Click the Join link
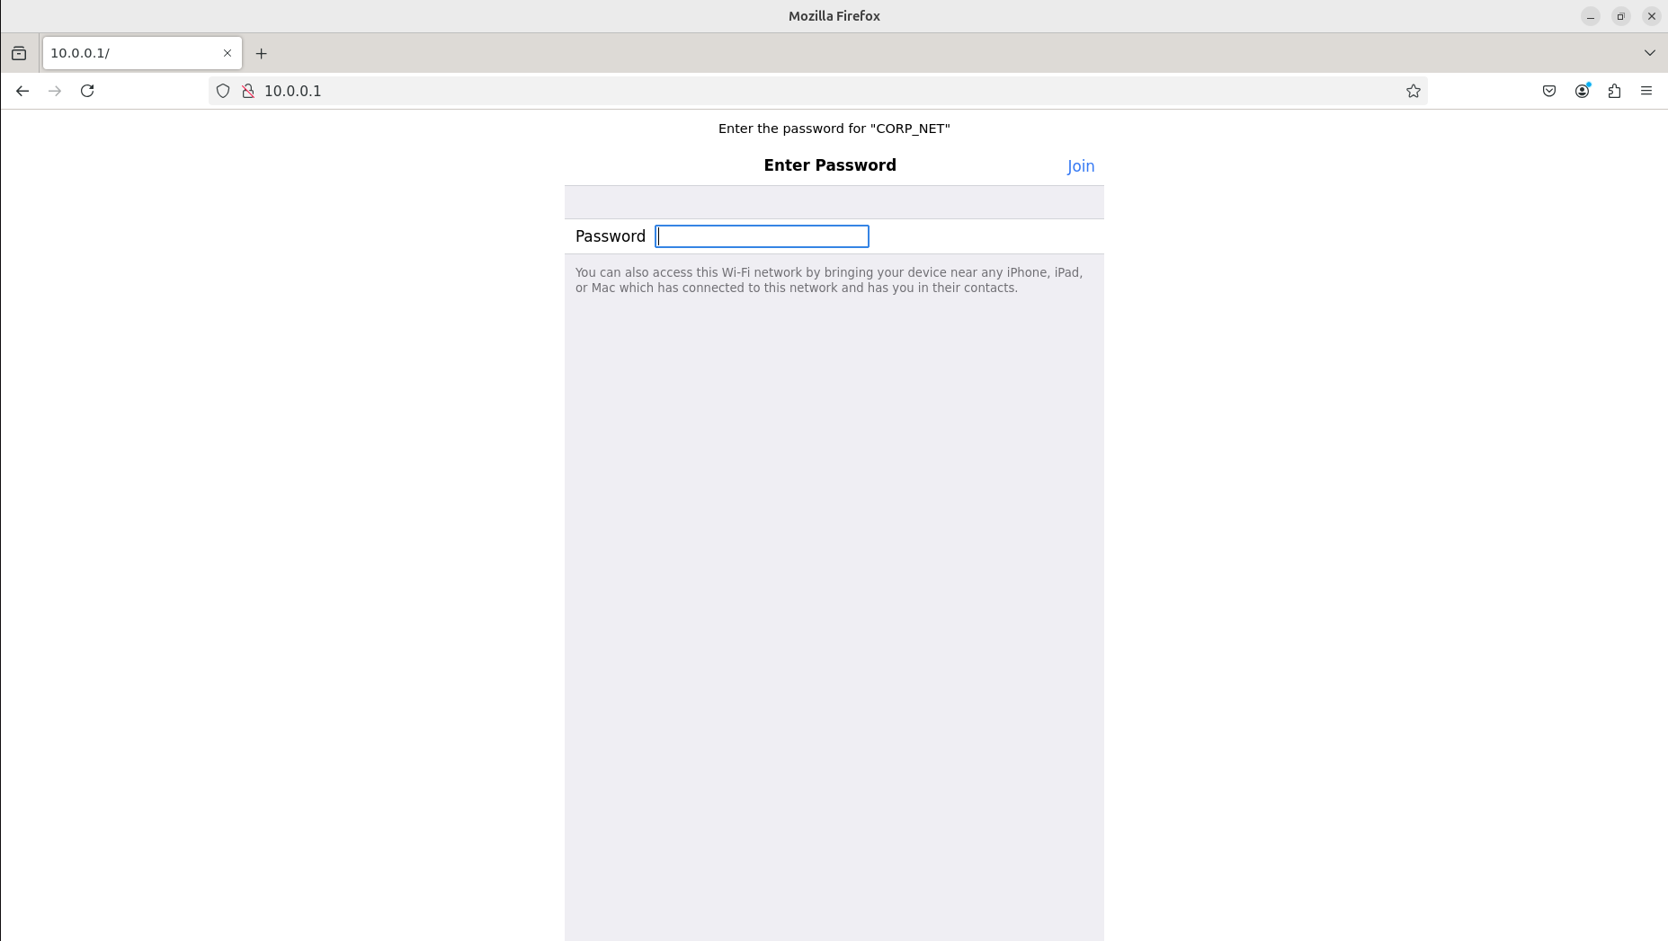Screen dimensions: 1668x941 tap(1081, 166)
